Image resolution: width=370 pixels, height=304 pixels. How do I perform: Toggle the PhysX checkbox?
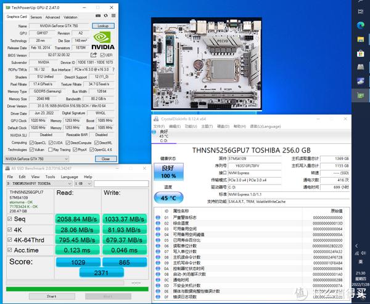[x=75, y=150]
